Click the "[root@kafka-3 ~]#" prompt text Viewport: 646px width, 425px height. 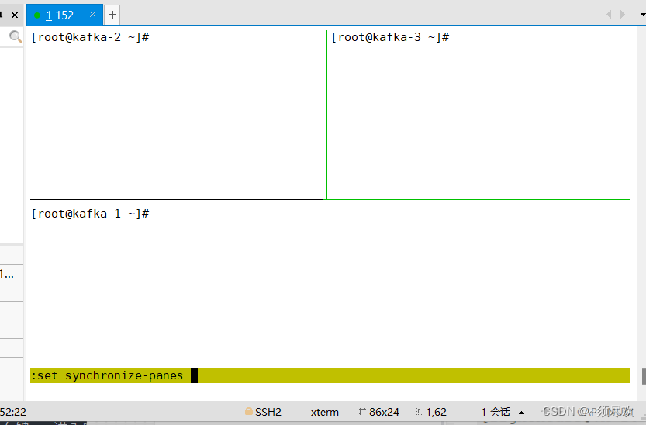[x=390, y=37]
